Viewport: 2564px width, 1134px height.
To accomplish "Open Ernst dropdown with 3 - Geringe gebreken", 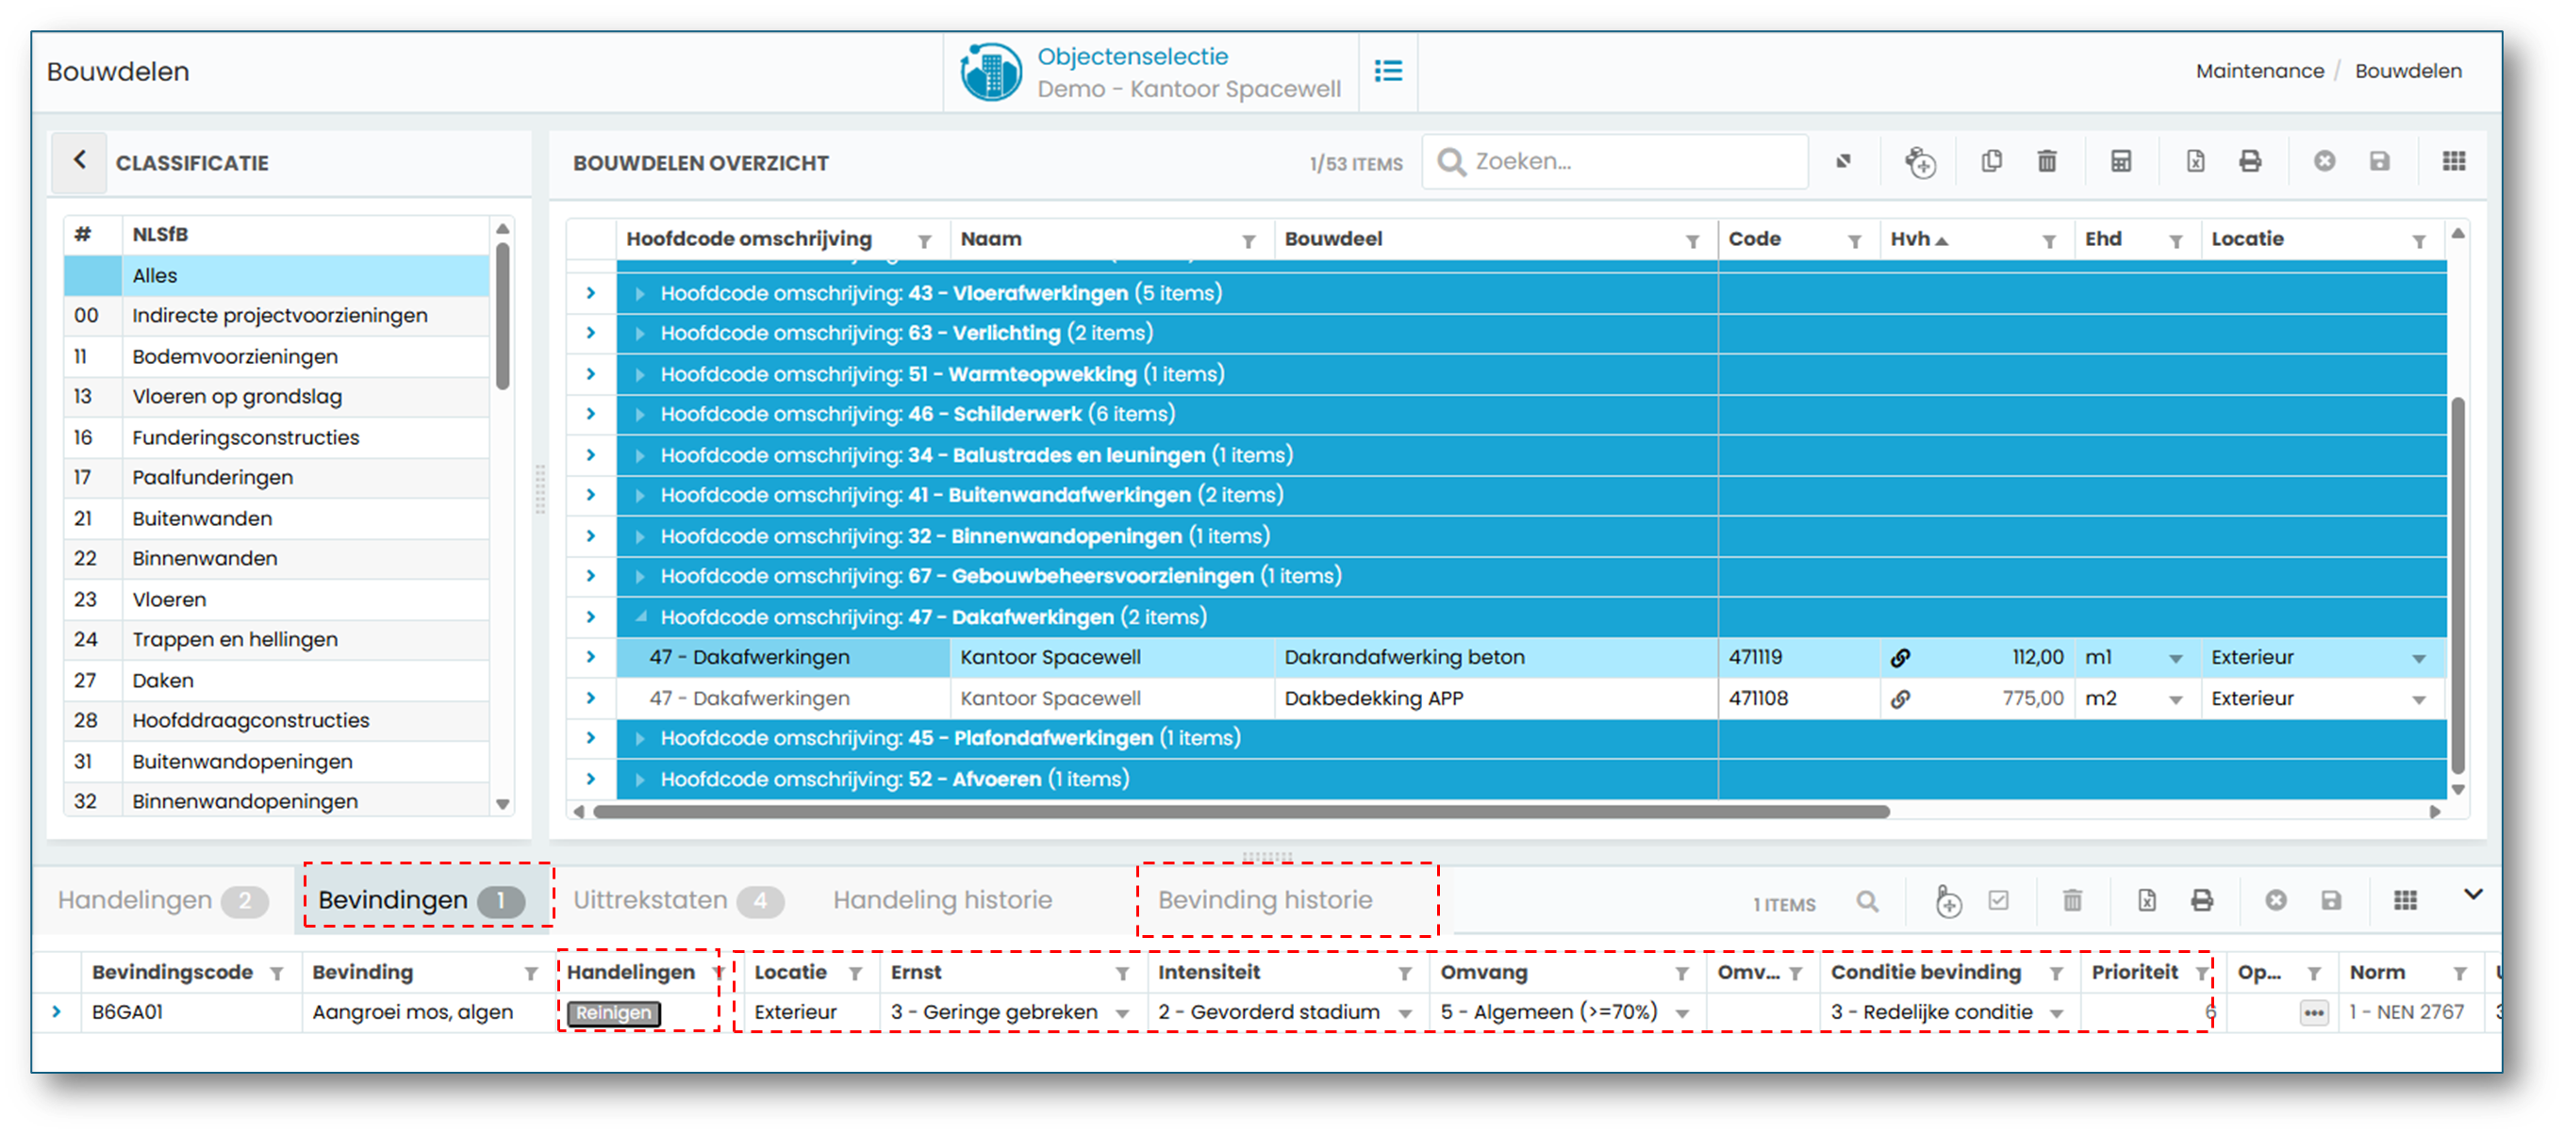I will pos(1123,1013).
